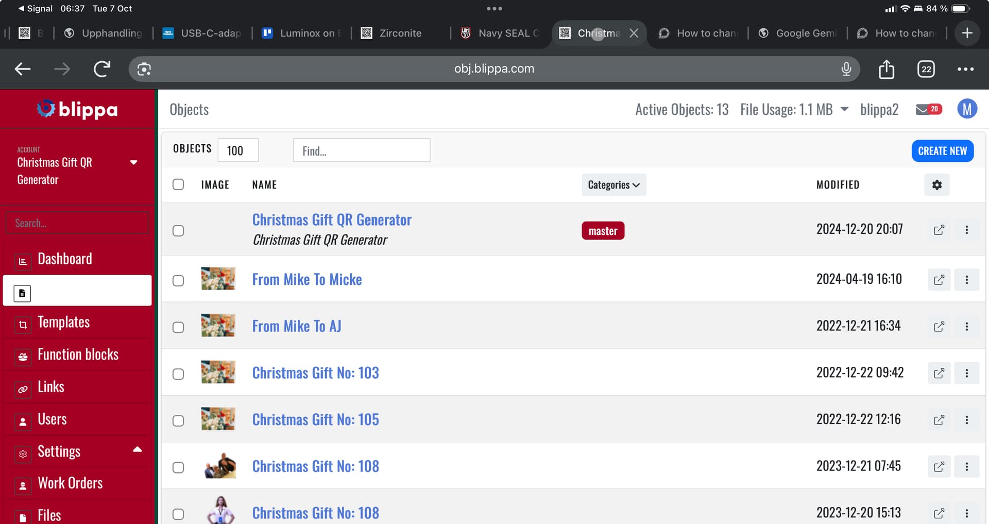
Task: Expand the Categories dropdown
Action: point(613,185)
